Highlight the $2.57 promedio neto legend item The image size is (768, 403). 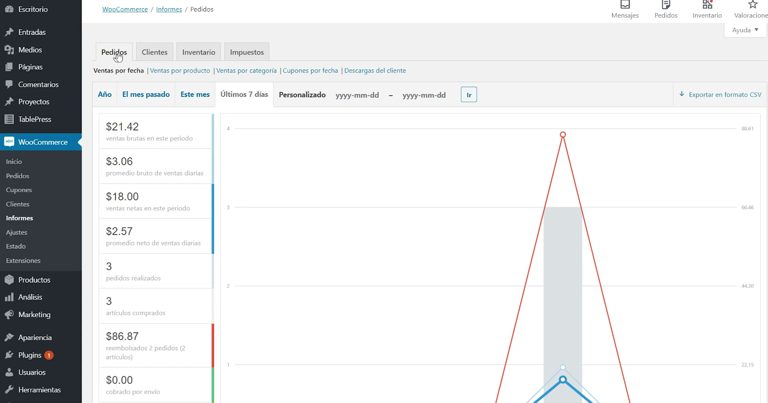coord(156,236)
